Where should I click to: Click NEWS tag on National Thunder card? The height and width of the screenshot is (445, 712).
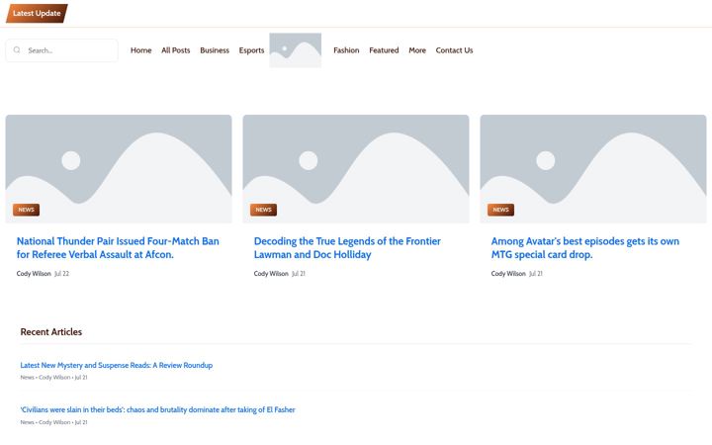pyautogui.click(x=27, y=210)
